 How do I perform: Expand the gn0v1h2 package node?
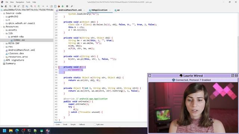tap(4, 17)
